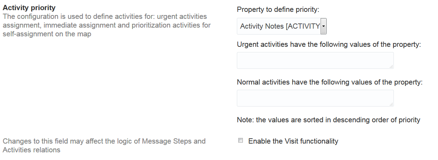This screenshot has width=438, height=160.
Task: Click the arrow on Activity Notes combo box
Action: pos(323,26)
